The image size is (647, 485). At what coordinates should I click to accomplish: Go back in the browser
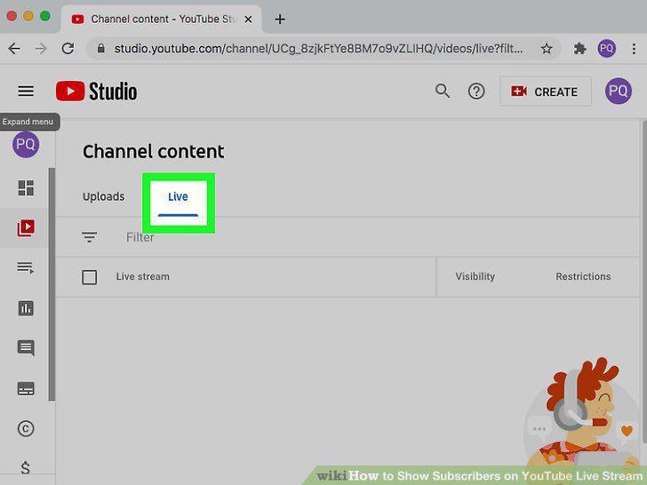[14, 49]
